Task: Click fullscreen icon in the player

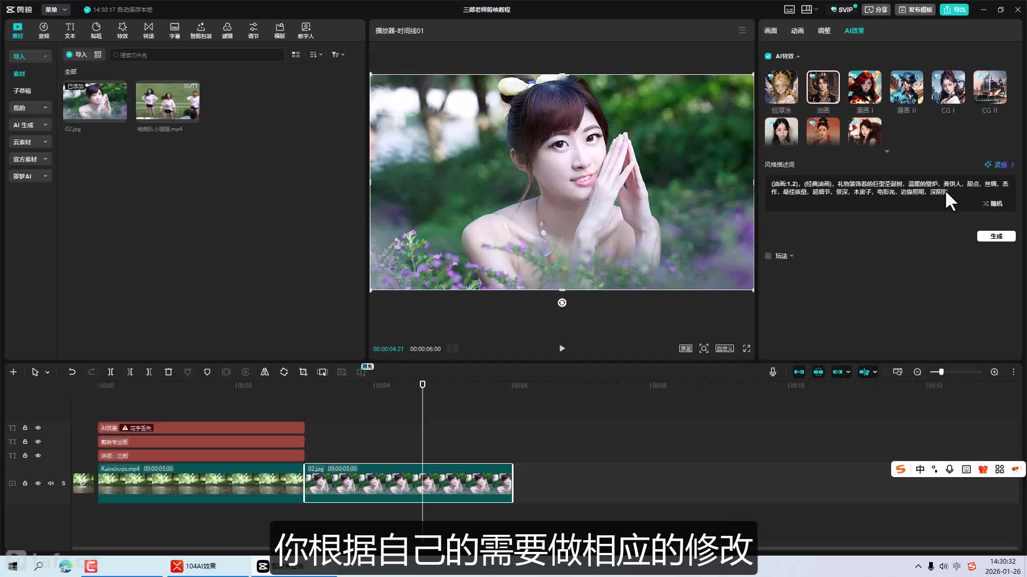Action: tap(746, 348)
